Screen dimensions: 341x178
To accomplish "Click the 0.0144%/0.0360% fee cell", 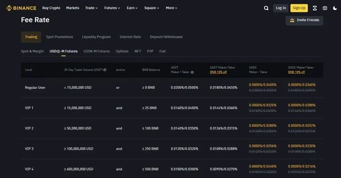I will point(224,108).
